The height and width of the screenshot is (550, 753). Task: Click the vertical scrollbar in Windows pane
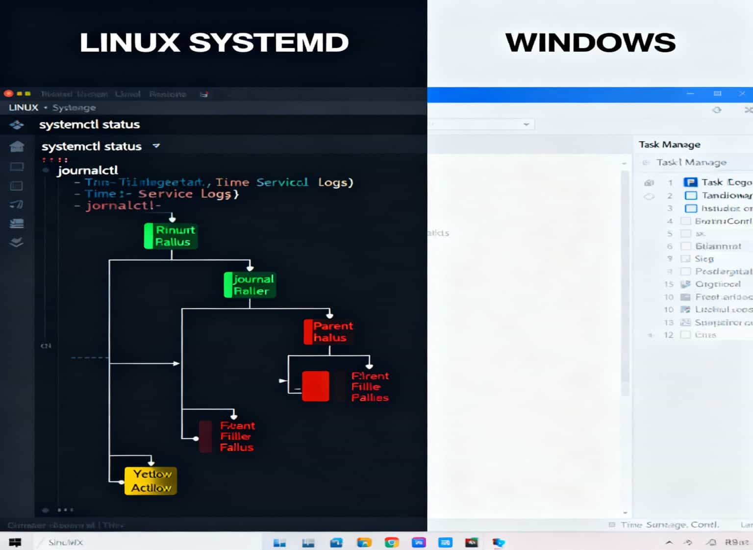pos(625,283)
